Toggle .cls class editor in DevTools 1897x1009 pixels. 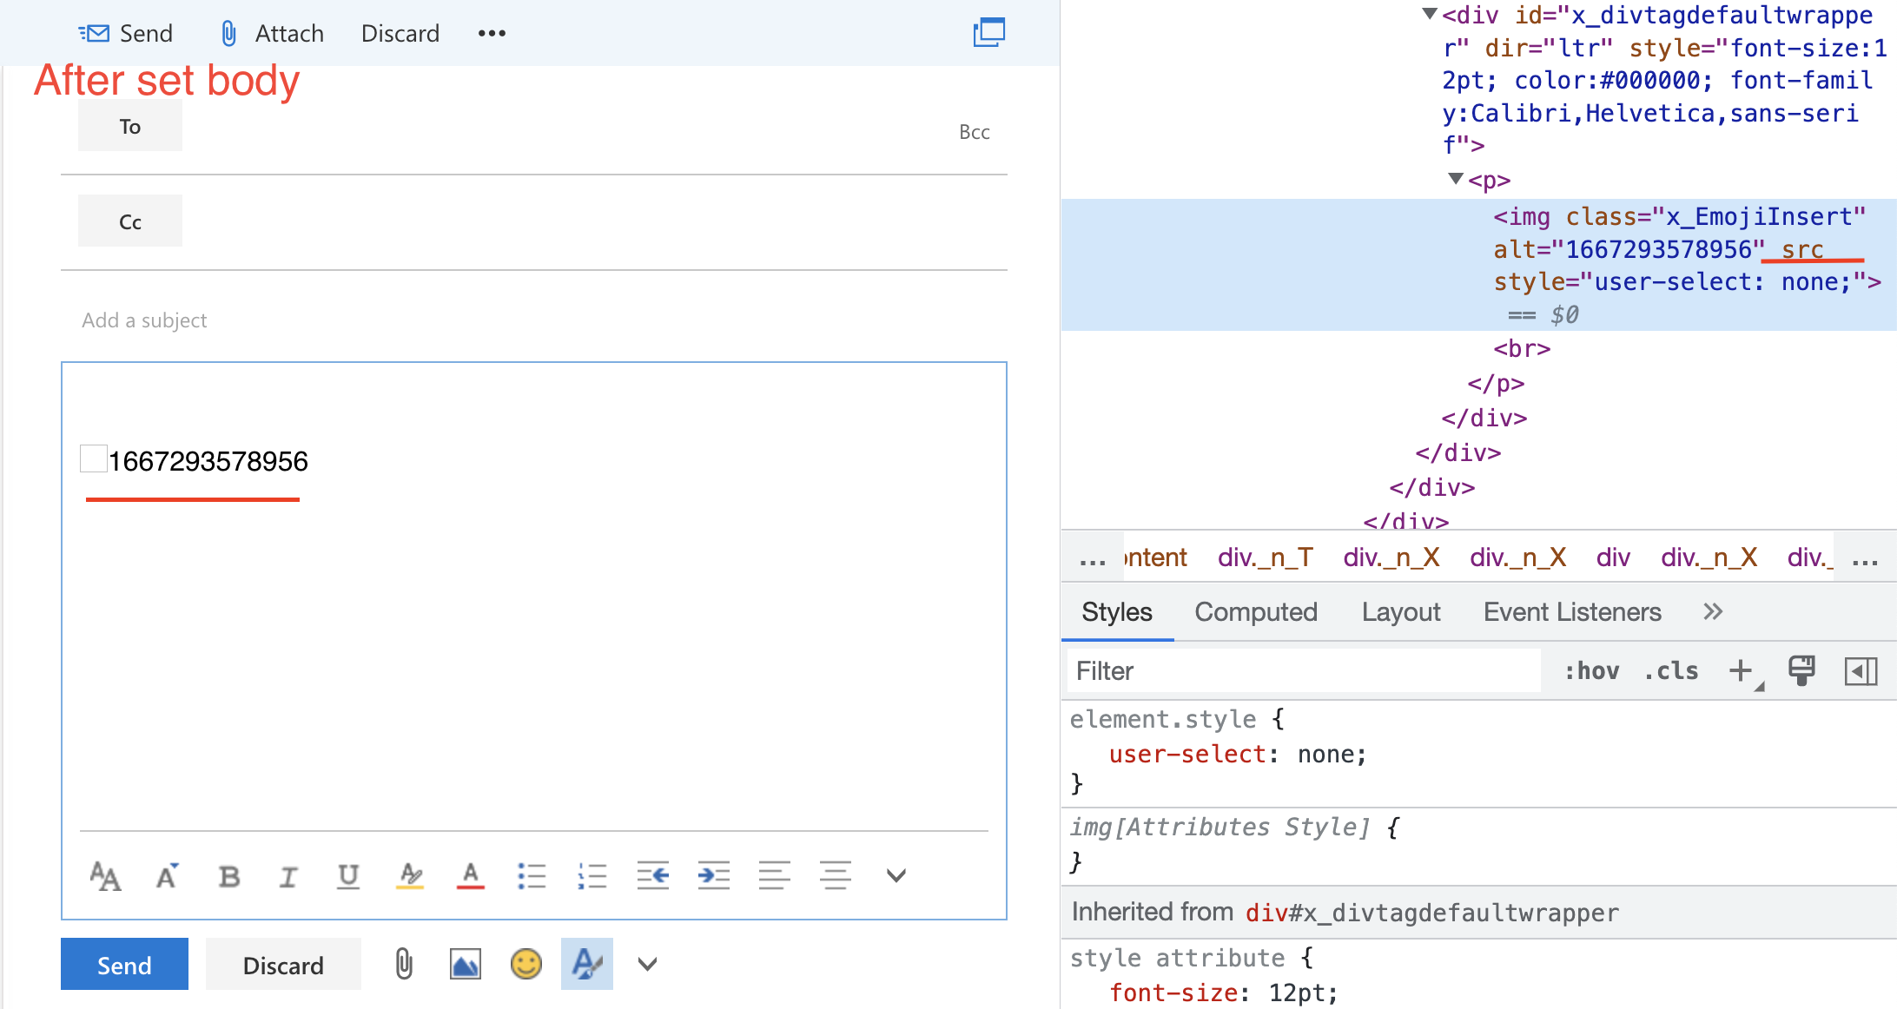click(x=1670, y=670)
